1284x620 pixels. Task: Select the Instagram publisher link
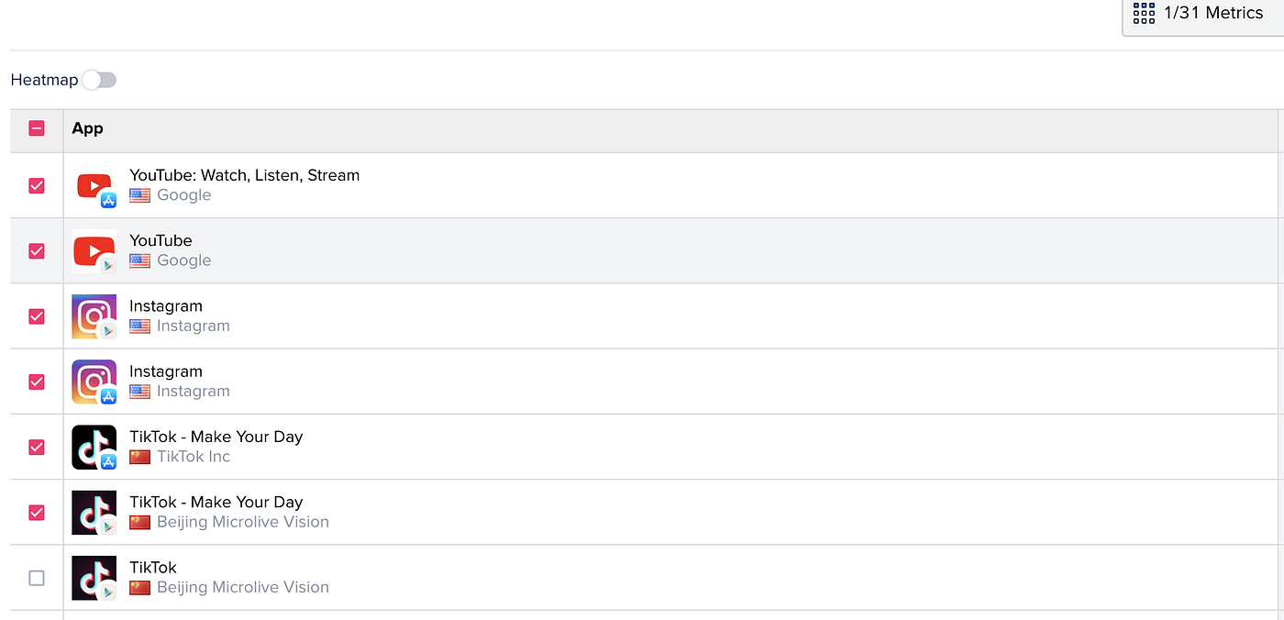tap(194, 326)
